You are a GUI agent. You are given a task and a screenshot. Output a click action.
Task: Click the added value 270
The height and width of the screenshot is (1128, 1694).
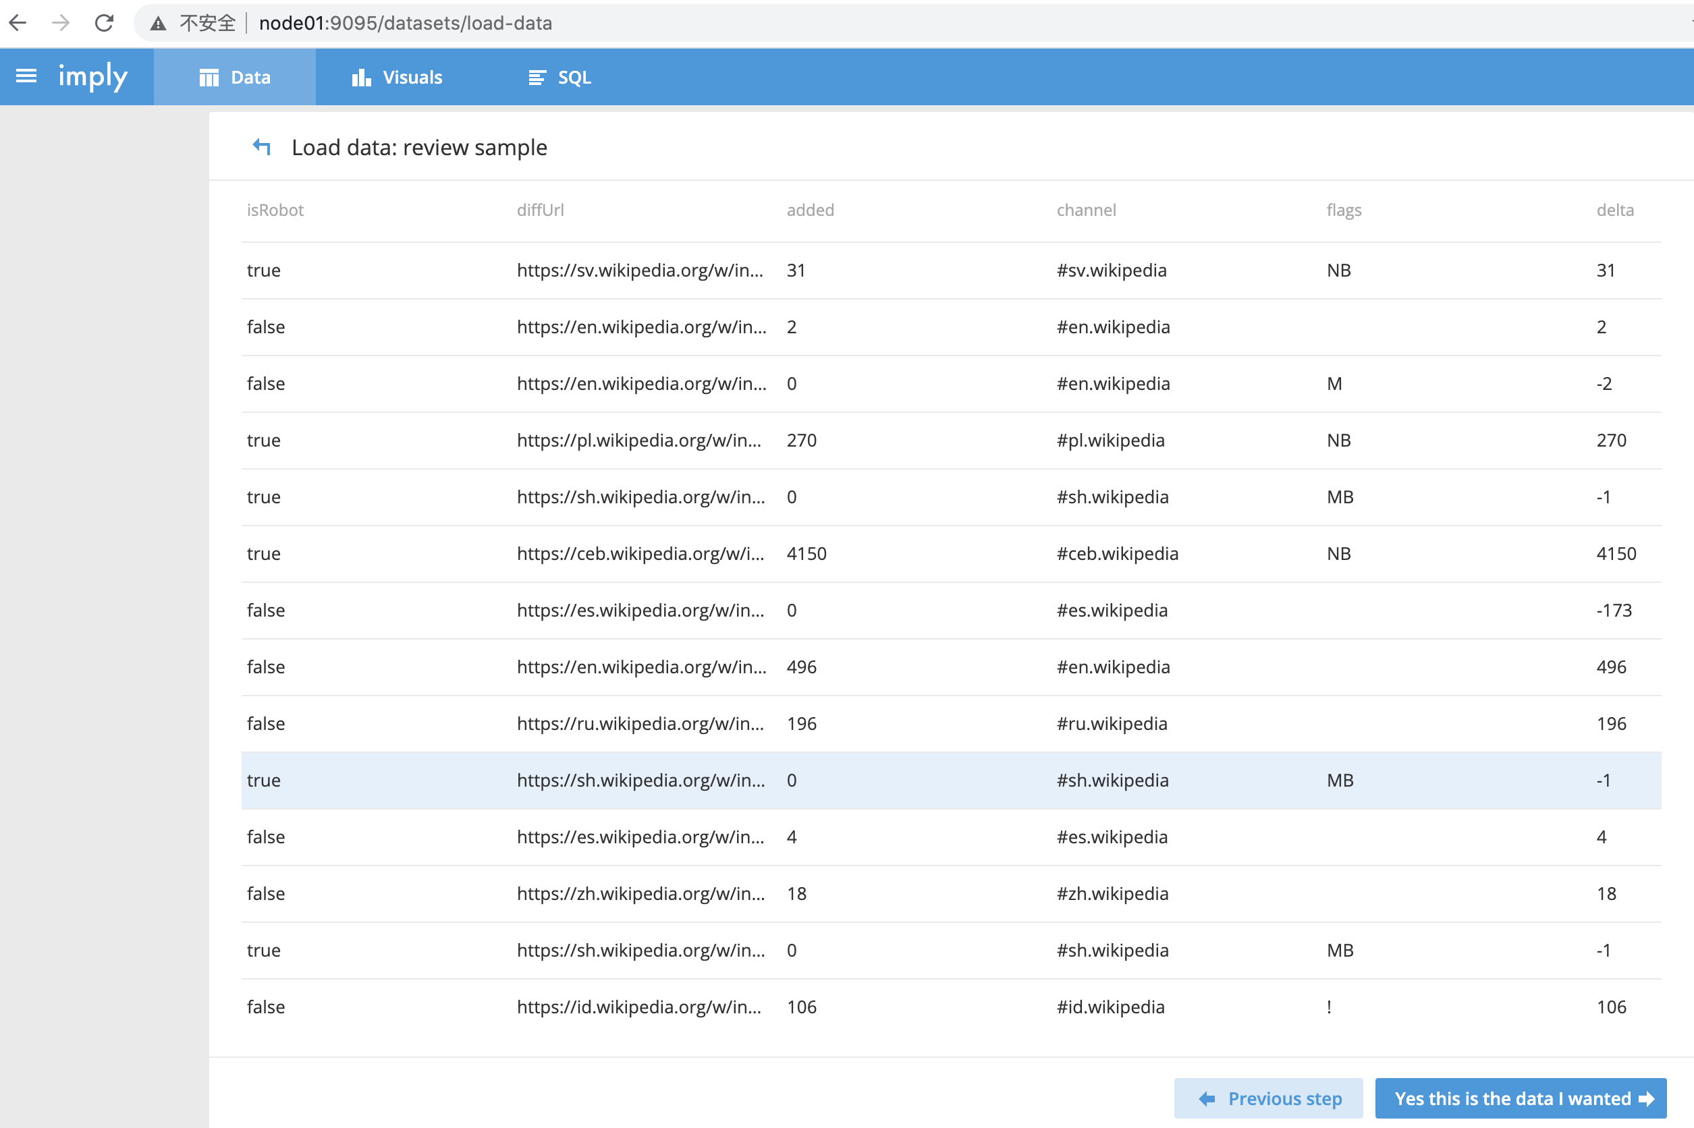802,441
